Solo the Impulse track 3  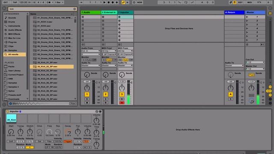pos(122,99)
